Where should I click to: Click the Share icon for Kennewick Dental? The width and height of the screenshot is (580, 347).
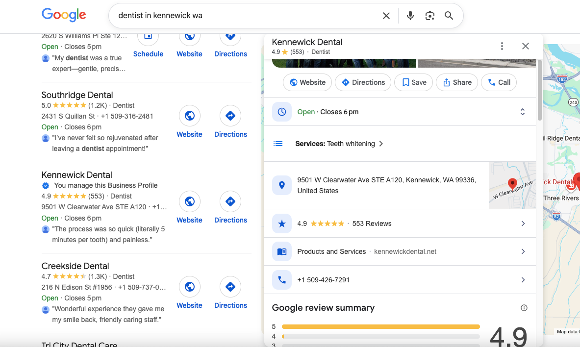click(456, 82)
